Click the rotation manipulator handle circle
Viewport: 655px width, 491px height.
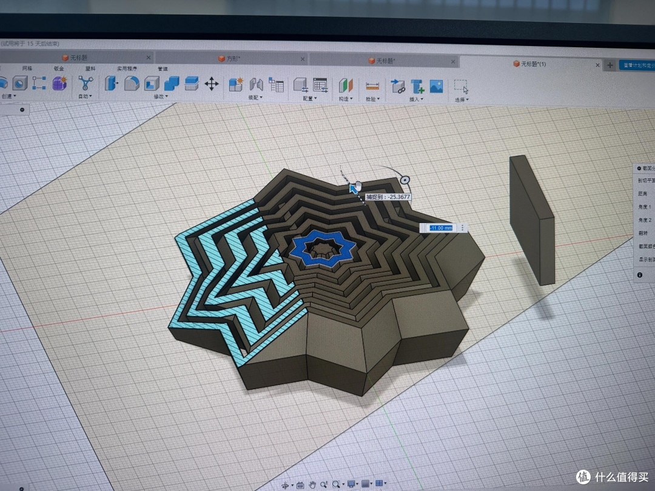(x=405, y=181)
